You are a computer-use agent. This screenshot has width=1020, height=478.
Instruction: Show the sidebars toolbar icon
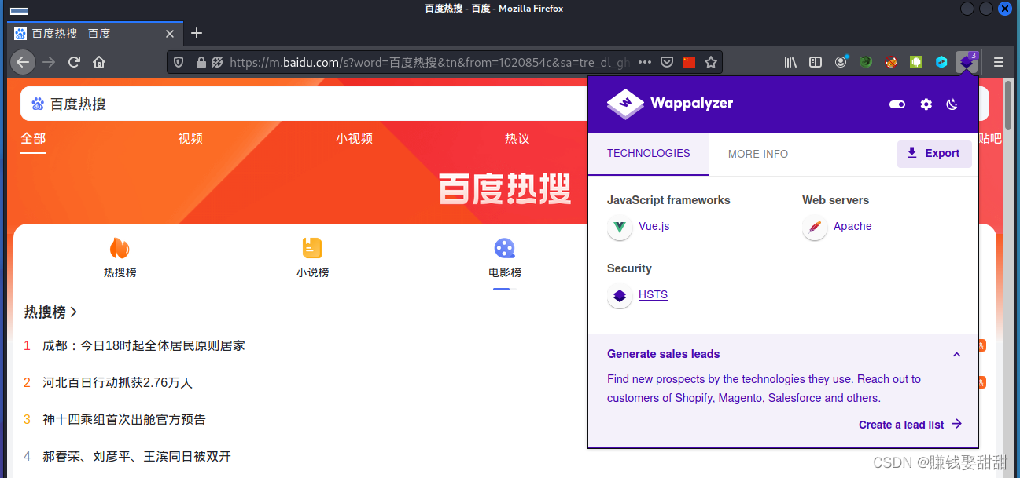tap(816, 62)
